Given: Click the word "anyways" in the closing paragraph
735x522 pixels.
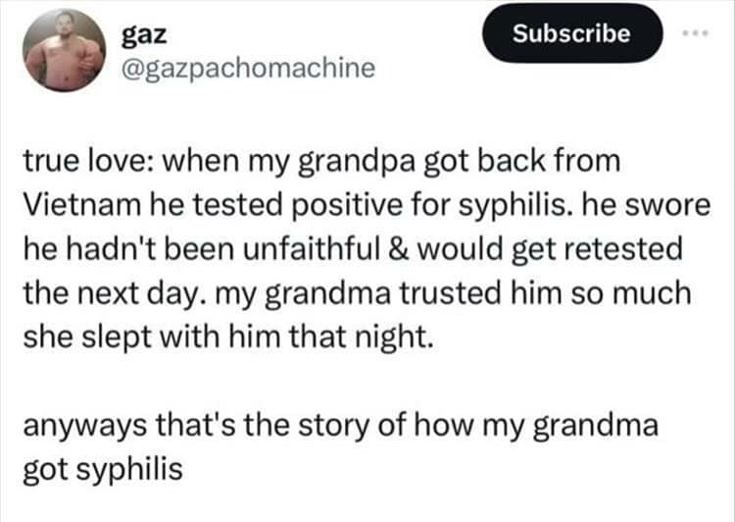Looking at the screenshot, I should pos(79,427).
